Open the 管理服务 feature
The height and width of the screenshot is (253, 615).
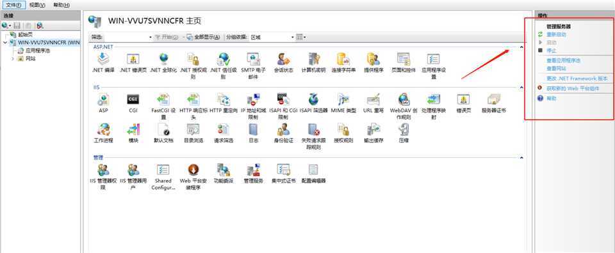pyautogui.click(x=253, y=173)
